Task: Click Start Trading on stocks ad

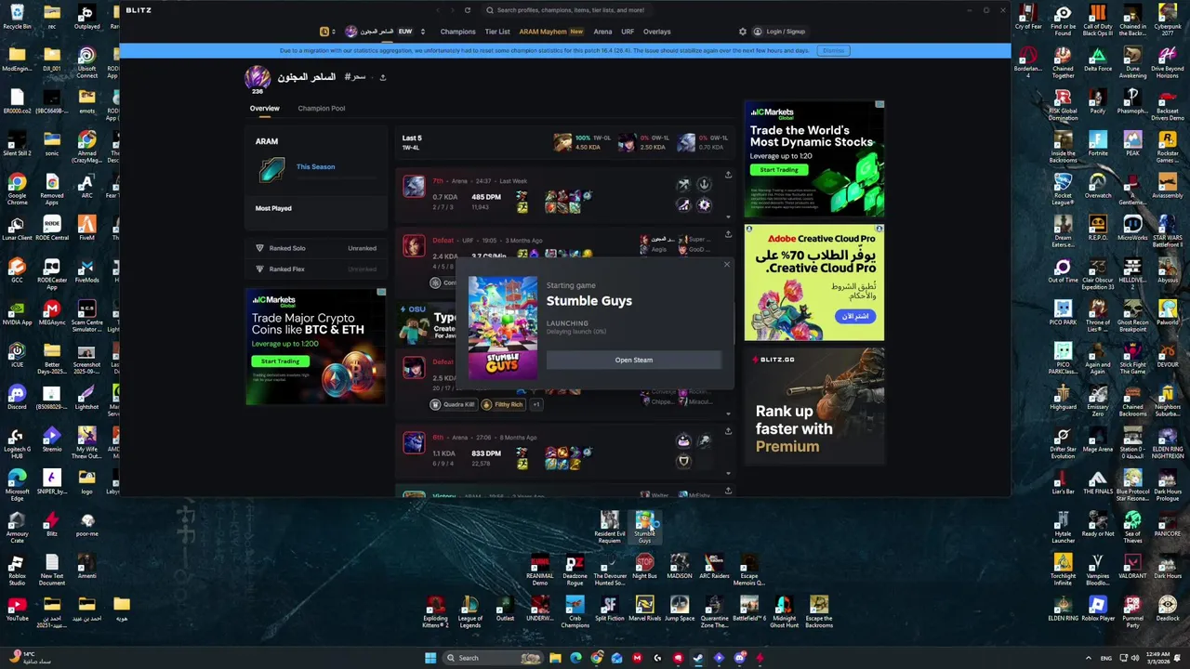Action: [779, 170]
